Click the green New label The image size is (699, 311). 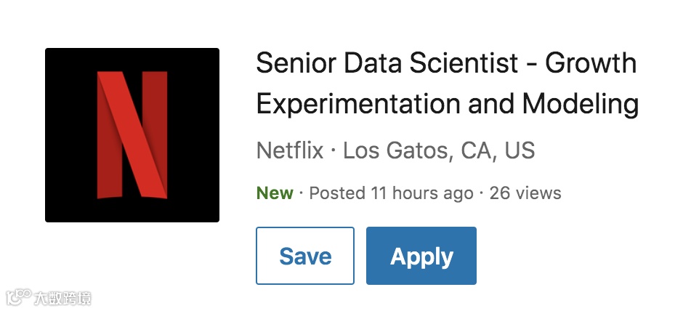(x=275, y=193)
